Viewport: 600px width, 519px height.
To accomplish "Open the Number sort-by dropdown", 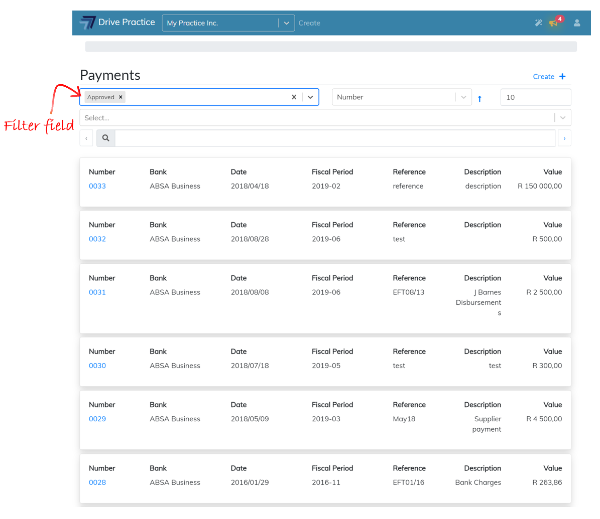I will pos(401,97).
